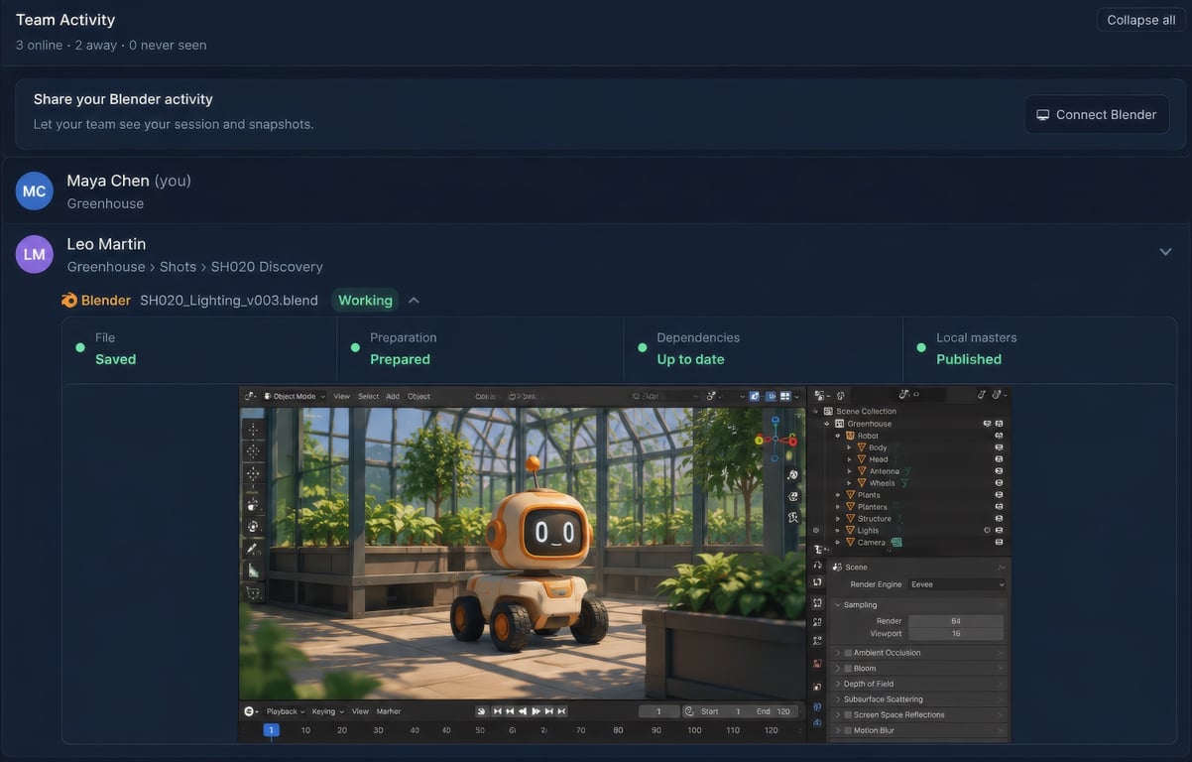Enable the Screen Space Reflections checkbox
This screenshot has height=762, width=1192.
point(848,714)
